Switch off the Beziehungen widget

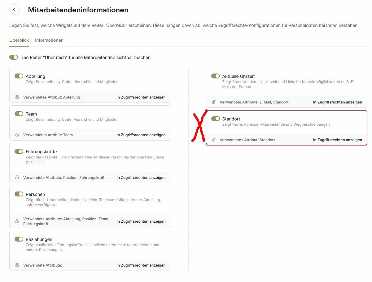19,239
